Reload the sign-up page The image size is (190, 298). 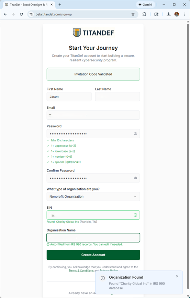coord(21,14)
